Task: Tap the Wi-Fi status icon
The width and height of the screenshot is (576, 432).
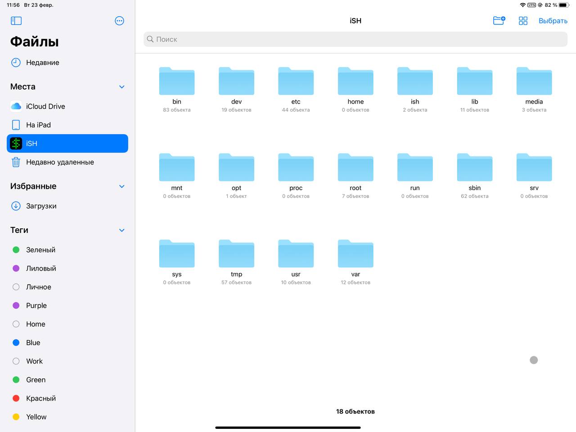Action: coord(522,5)
